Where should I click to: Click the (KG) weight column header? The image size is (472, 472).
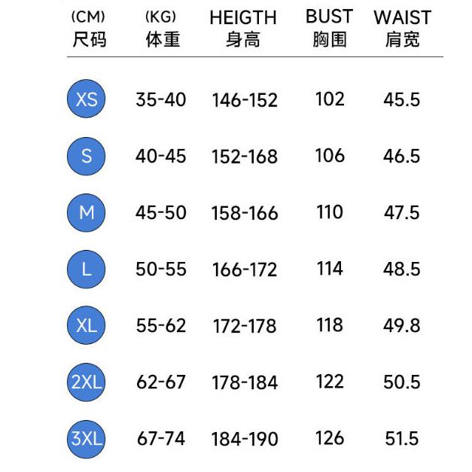(162, 17)
